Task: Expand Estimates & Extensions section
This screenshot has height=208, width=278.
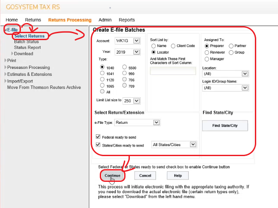Action: click(x=6, y=74)
